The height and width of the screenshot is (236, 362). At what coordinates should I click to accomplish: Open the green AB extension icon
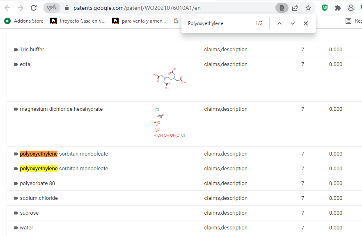pos(325,8)
